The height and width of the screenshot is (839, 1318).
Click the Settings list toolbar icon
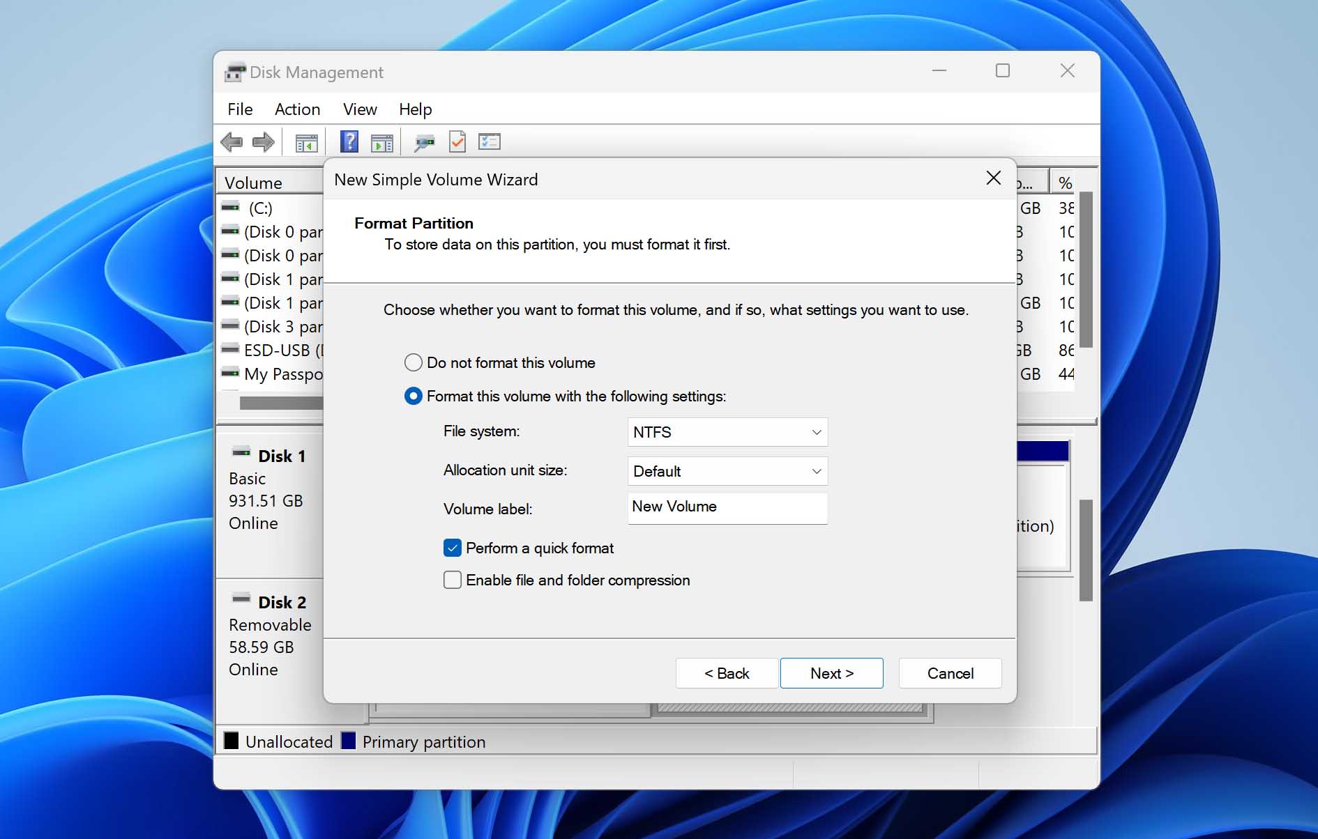coord(490,141)
